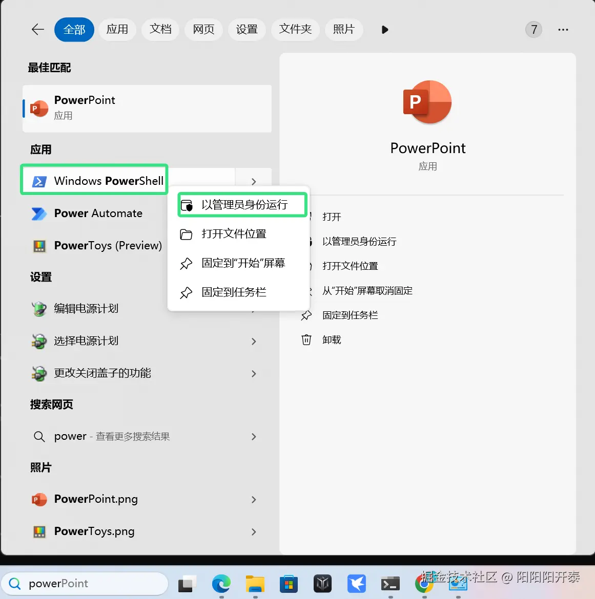This screenshot has width=595, height=599.
Task: Click 以管理员身份运行 in preview pane
Action: 359,242
